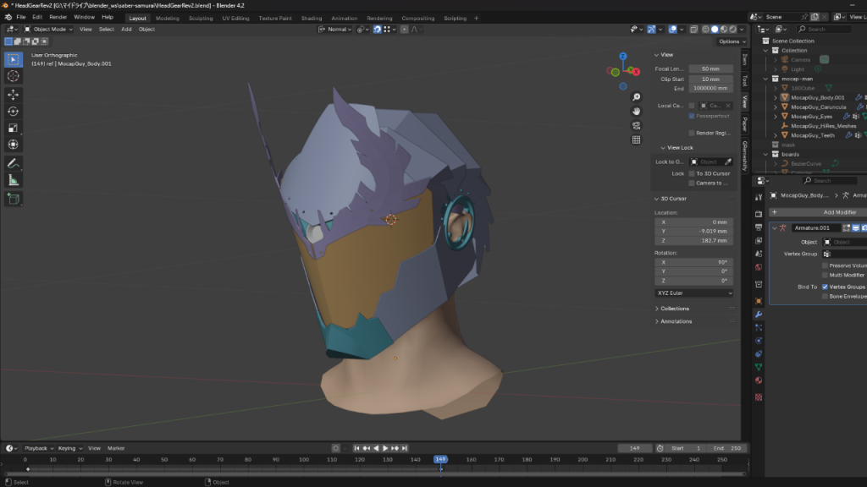The width and height of the screenshot is (867, 487).
Task: Open the Modifiers wrench tab in Properties
Action: [x=758, y=314]
